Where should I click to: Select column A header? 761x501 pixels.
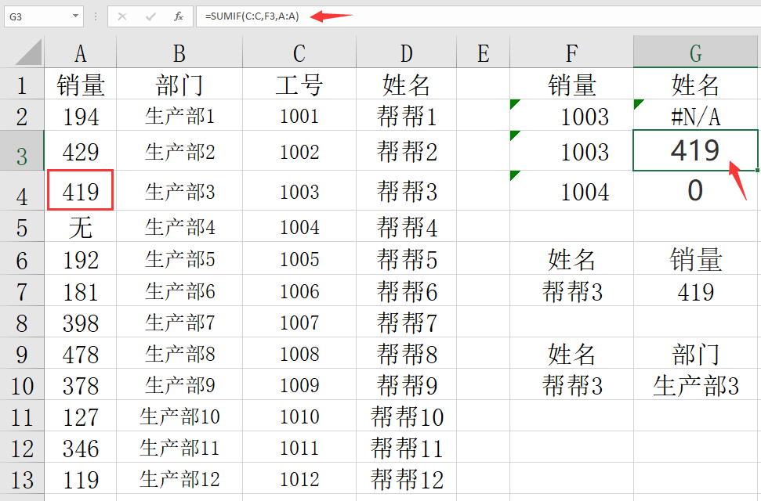tap(81, 52)
